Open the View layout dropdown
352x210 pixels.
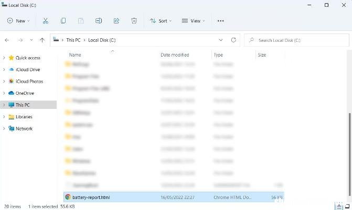click(x=193, y=21)
